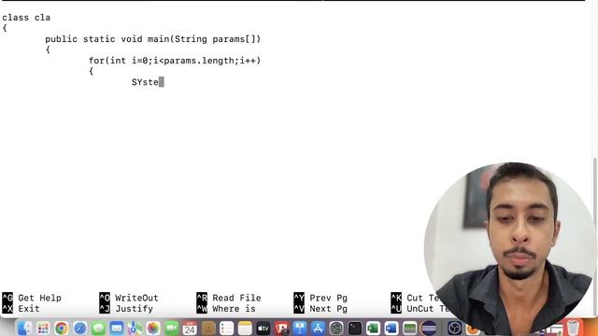Click the 'public static void main' line

tap(153, 39)
